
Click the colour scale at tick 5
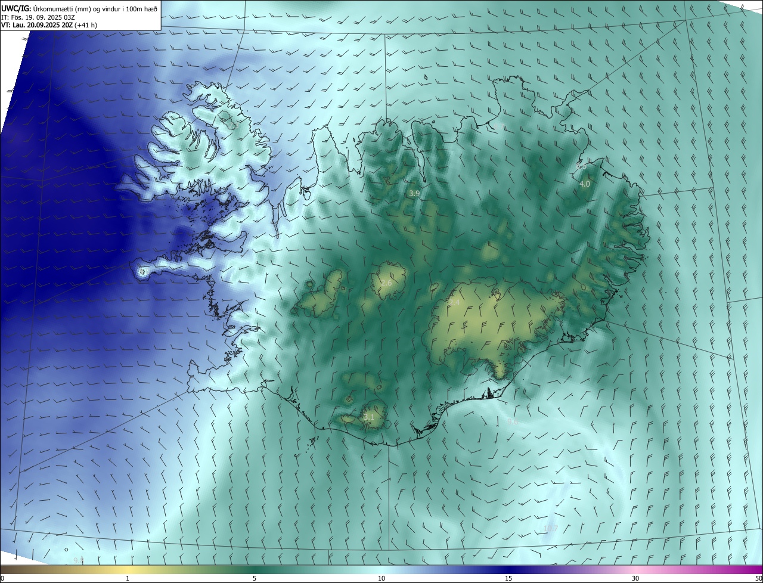[x=255, y=578]
